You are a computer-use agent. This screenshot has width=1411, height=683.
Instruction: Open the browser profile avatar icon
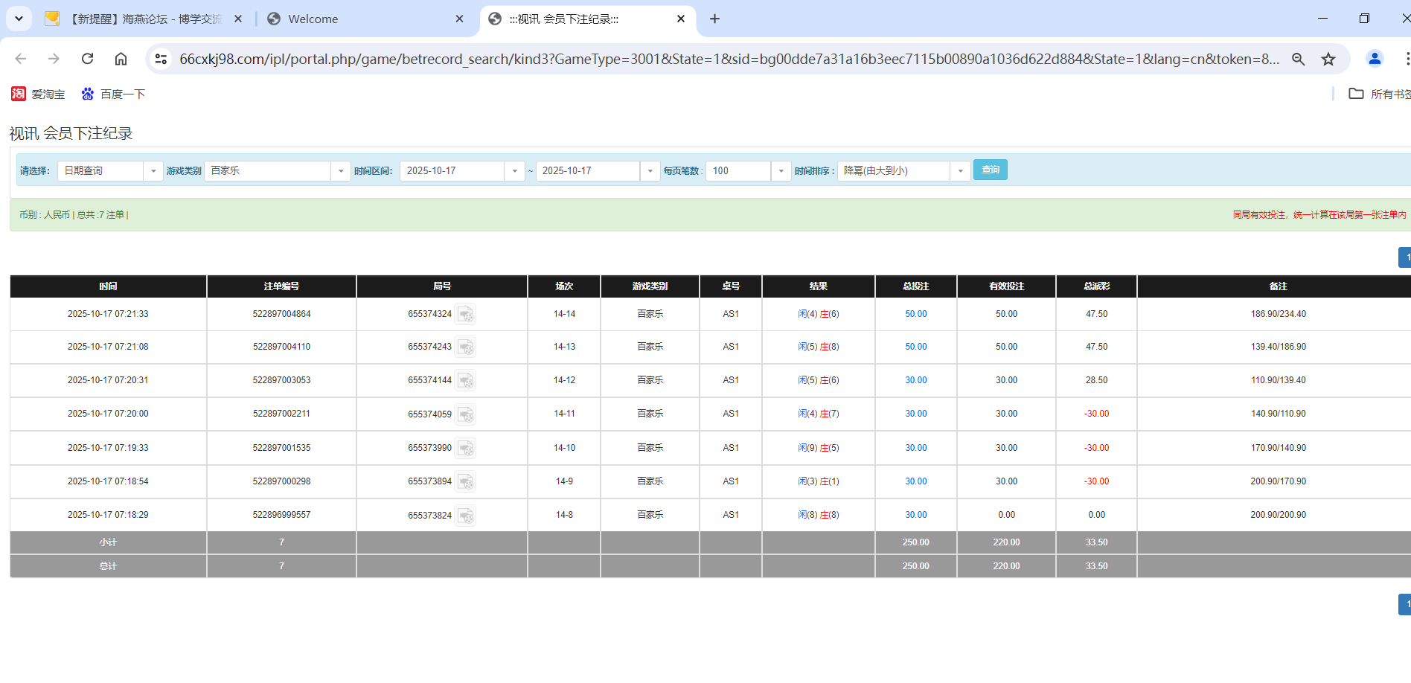click(1374, 59)
